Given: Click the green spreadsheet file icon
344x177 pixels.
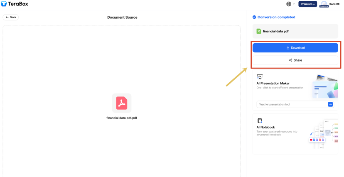Looking at the screenshot, I should click(259, 31).
